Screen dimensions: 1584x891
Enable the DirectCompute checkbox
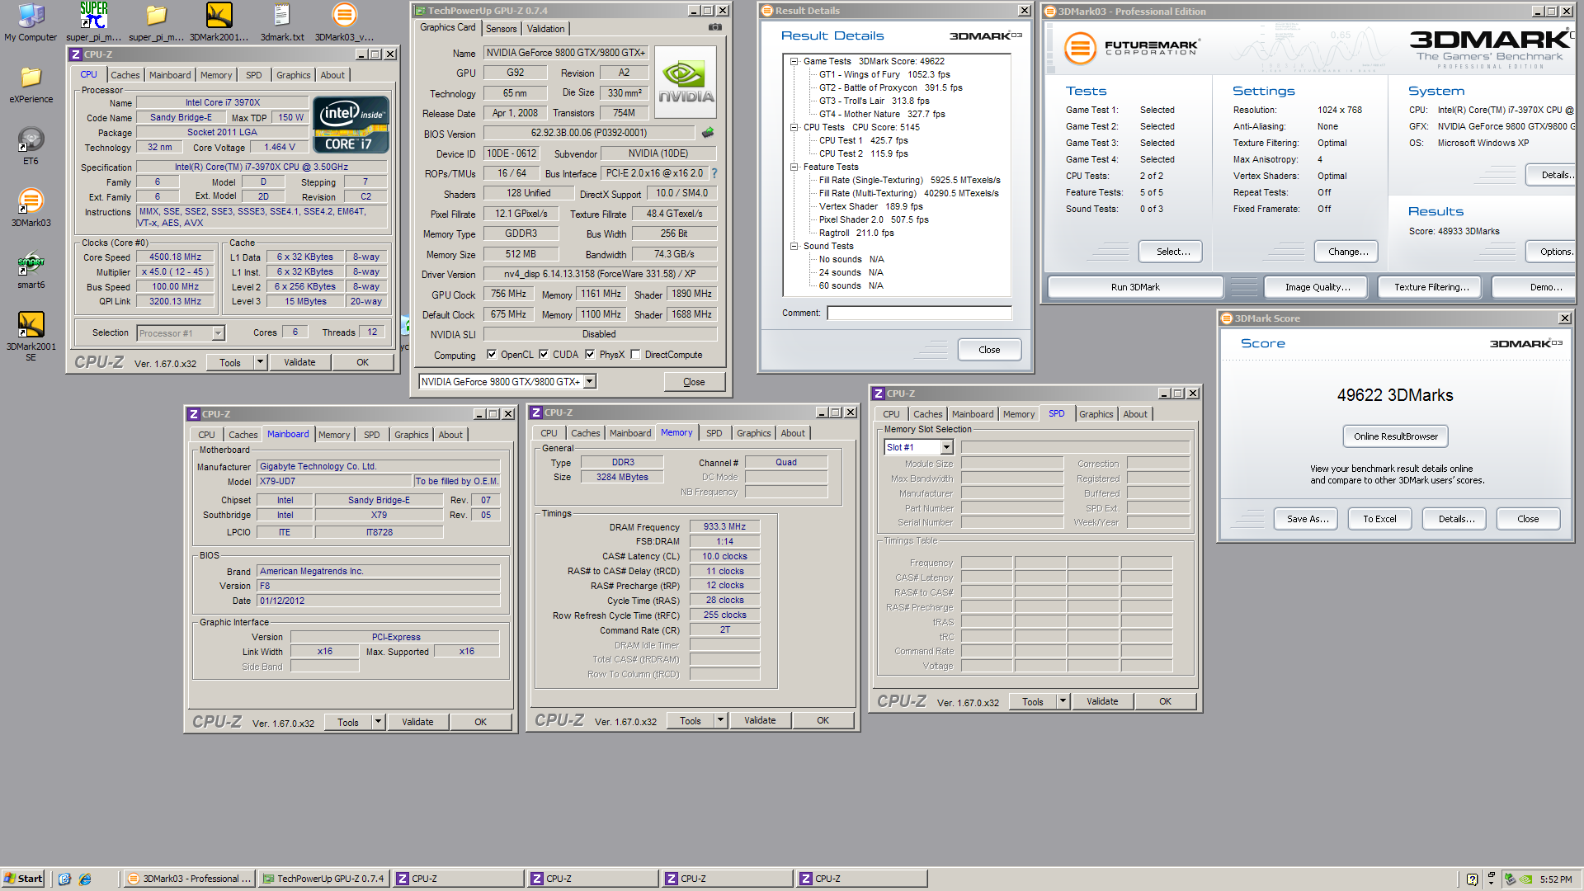(635, 355)
